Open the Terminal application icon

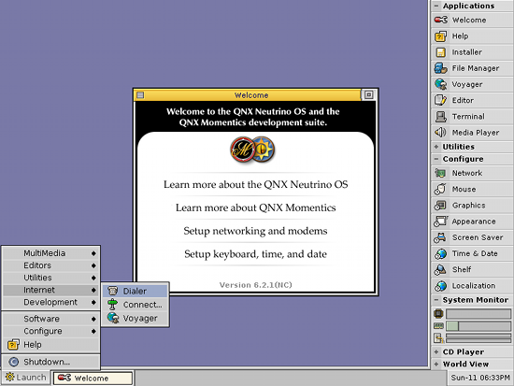tap(441, 117)
